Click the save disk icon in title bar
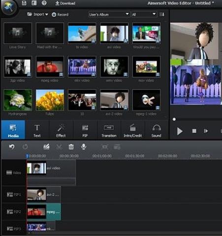Viewport: 222px width, 236px height. (x=24, y=3)
